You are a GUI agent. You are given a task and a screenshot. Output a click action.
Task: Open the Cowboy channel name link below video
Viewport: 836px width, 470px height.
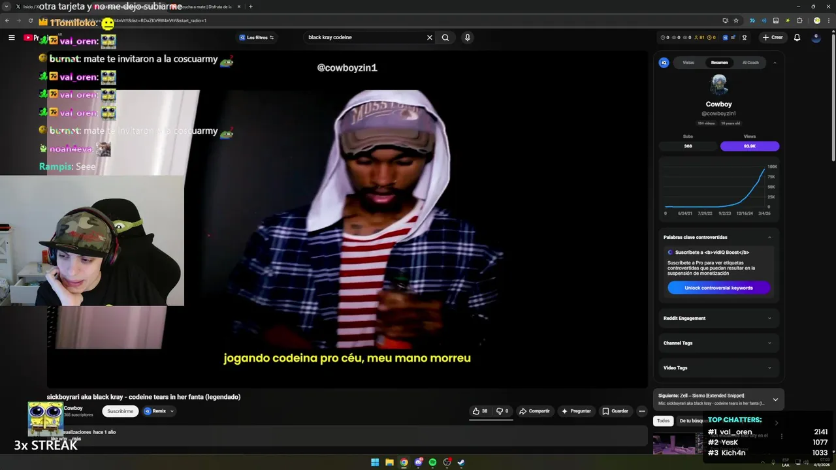coord(73,408)
